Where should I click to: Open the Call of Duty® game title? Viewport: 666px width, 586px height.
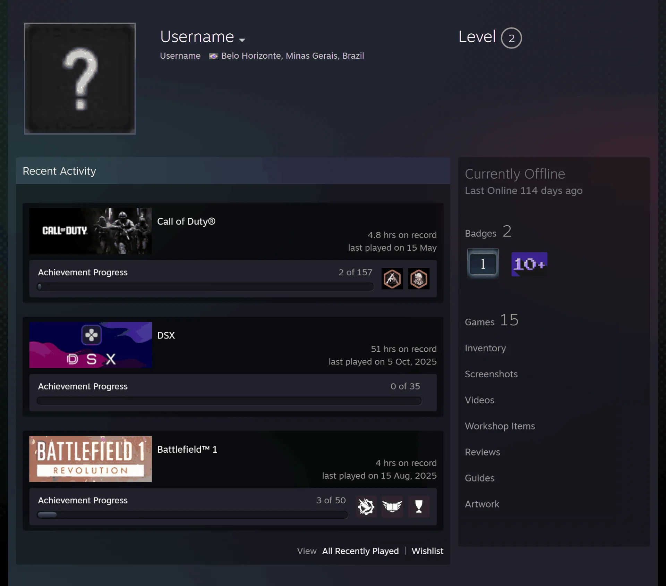pos(186,221)
